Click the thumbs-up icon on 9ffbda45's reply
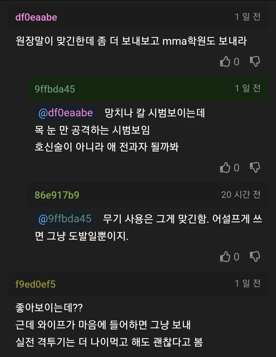Image resolution: width=276 pixels, height=357 pixels. 225,167
